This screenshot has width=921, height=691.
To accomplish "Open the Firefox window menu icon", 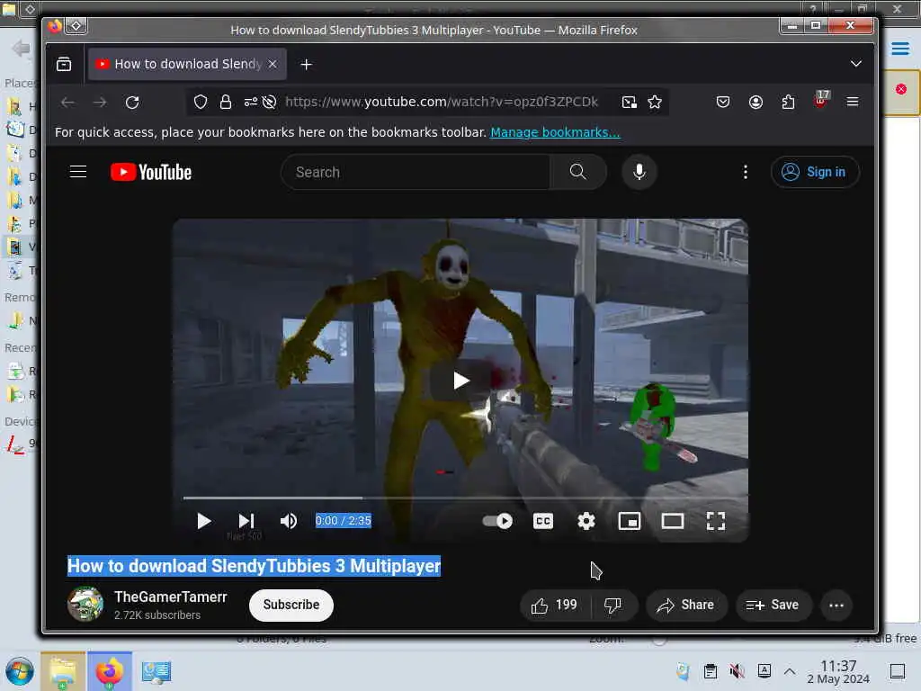I will pyautogui.click(x=55, y=26).
